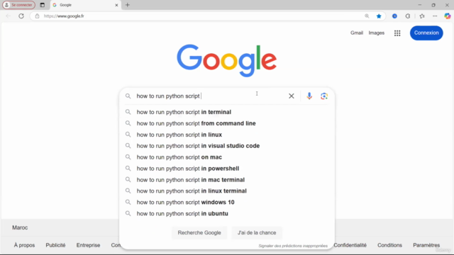The image size is (454, 255).
Task: Open the Copilot icon in browser toolbar
Action: click(x=448, y=16)
